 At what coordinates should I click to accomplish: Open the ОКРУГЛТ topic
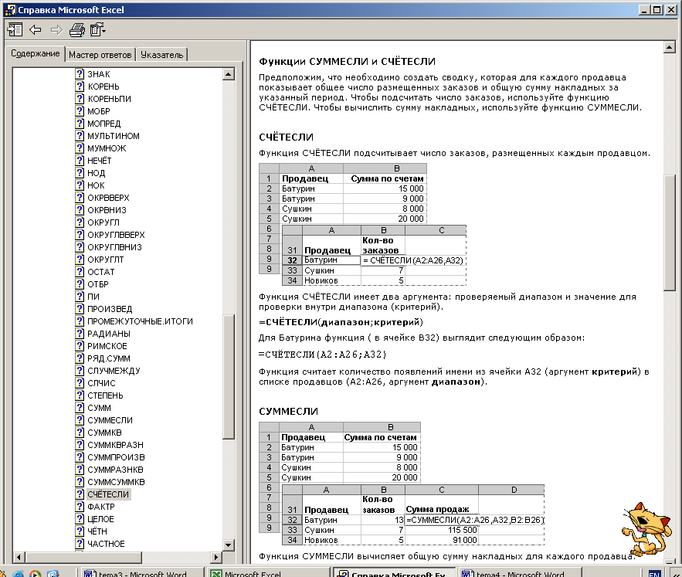click(x=106, y=260)
